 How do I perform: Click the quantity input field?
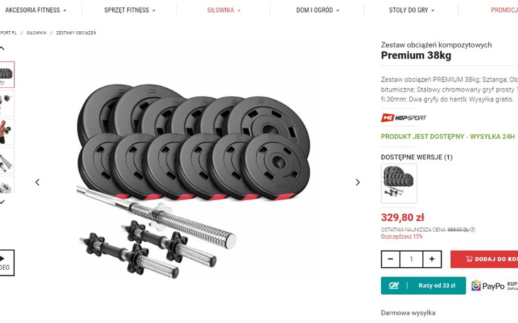pyautogui.click(x=411, y=259)
